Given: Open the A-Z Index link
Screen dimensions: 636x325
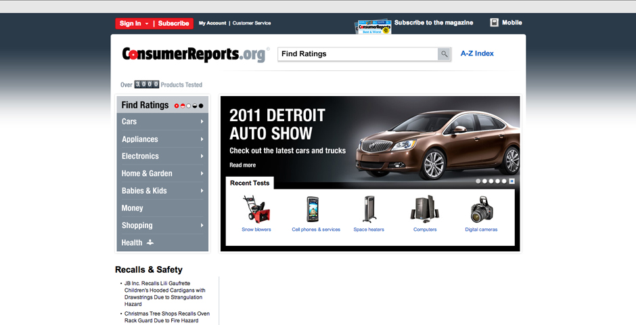Looking at the screenshot, I should (477, 53).
